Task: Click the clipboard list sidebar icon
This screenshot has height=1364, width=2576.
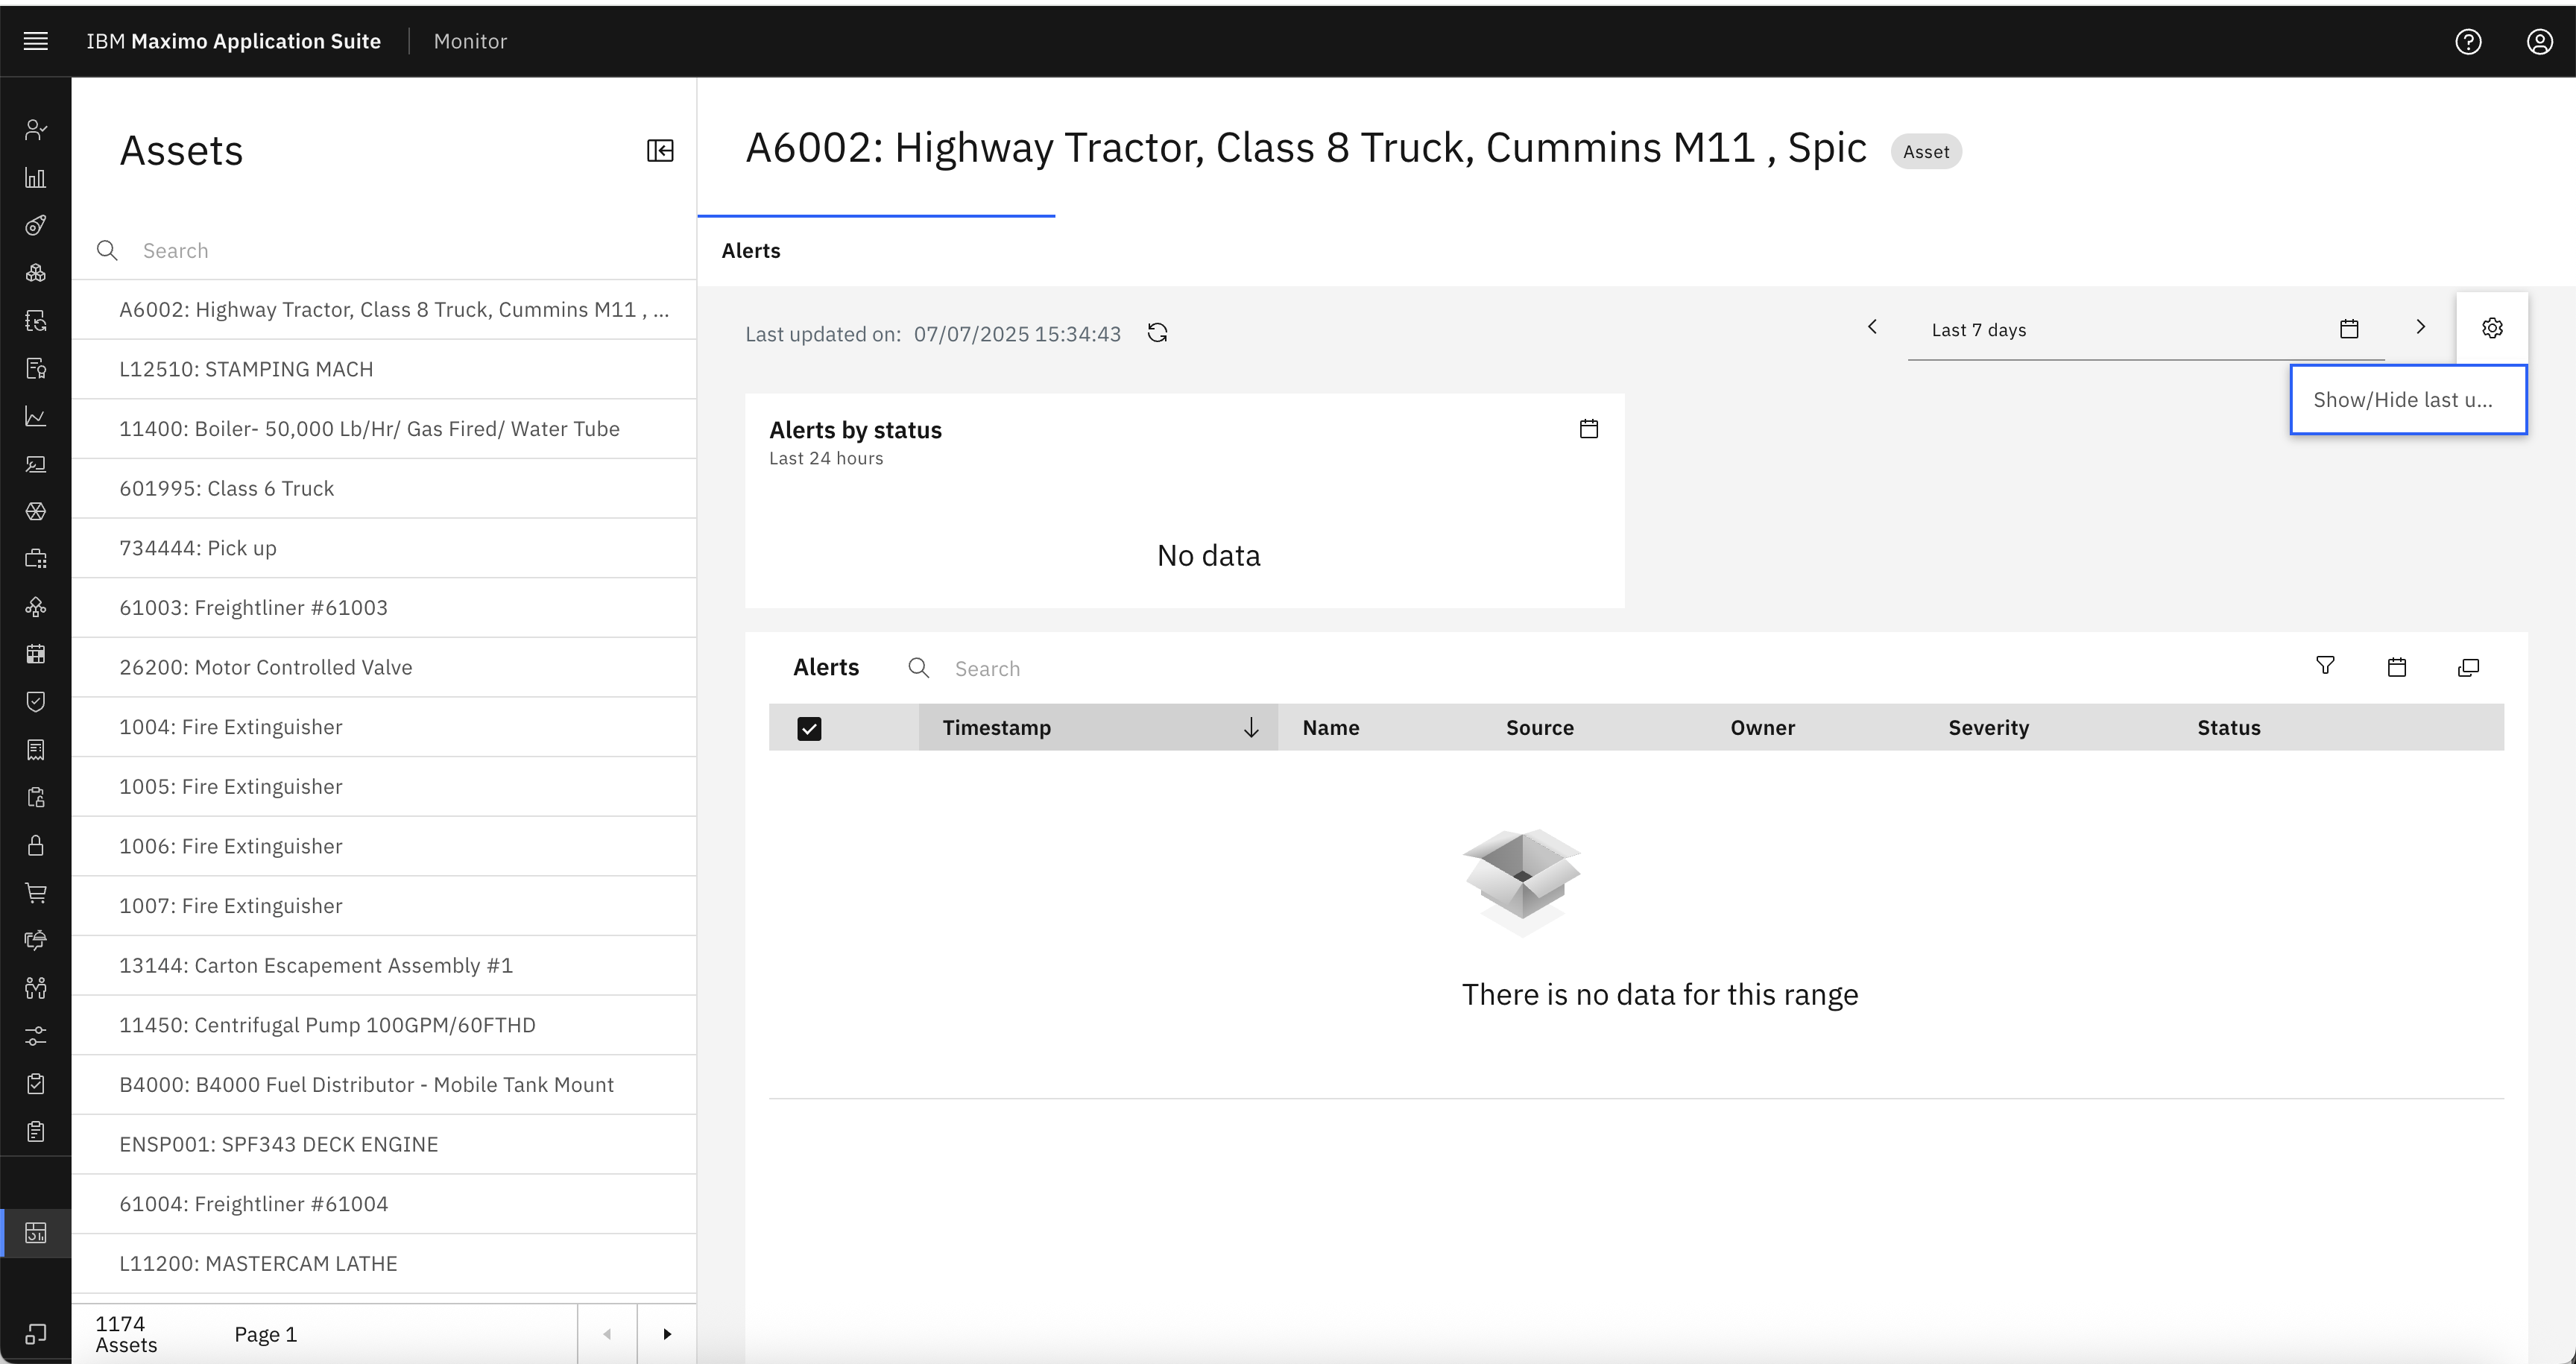Action: pos(36,1131)
